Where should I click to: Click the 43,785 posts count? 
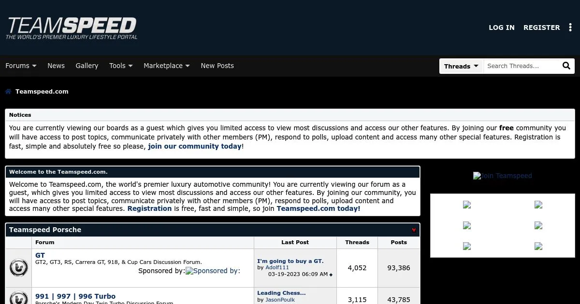click(399, 300)
